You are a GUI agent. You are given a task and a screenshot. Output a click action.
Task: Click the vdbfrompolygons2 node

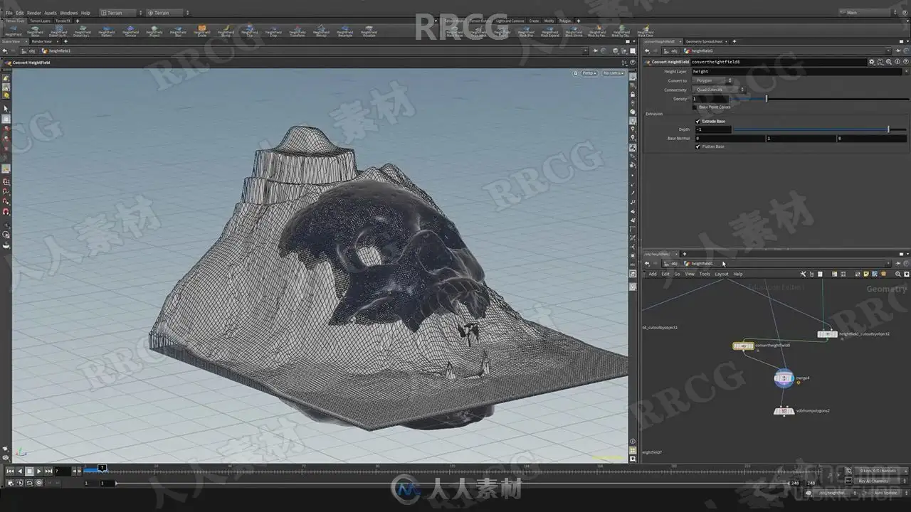tap(784, 411)
